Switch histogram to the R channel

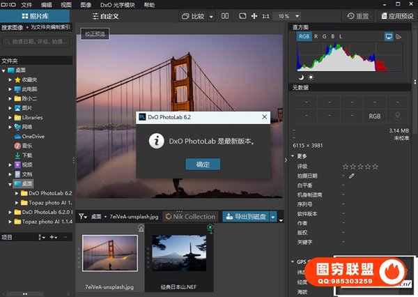click(316, 36)
